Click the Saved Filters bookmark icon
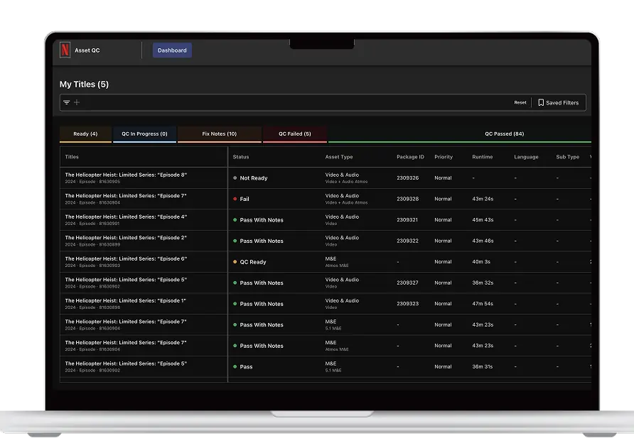 click(x=541, y=102)
